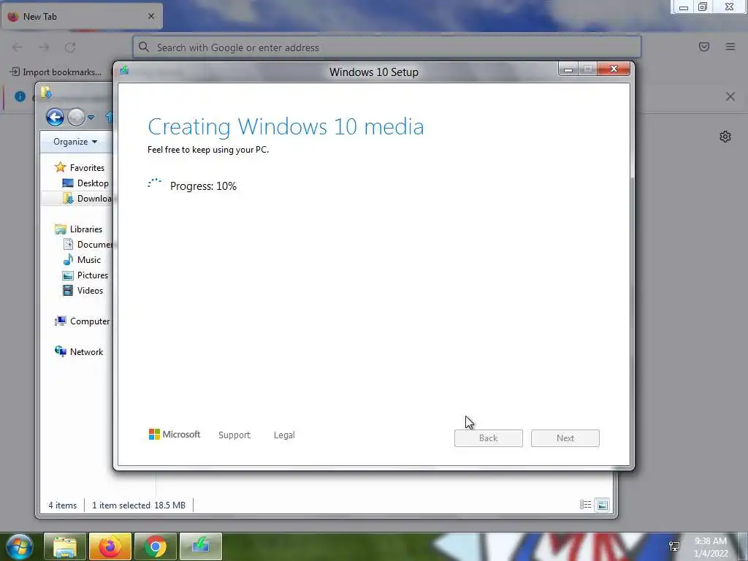748x561 pixels.
Task: Open the Organize menu in Explorer
Action: [x=75, y=142]
